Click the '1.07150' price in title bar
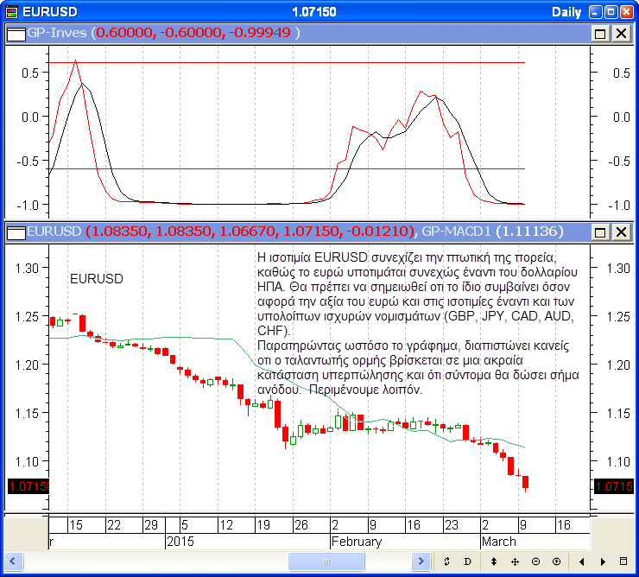639x577 pixels. coord(314,12)
